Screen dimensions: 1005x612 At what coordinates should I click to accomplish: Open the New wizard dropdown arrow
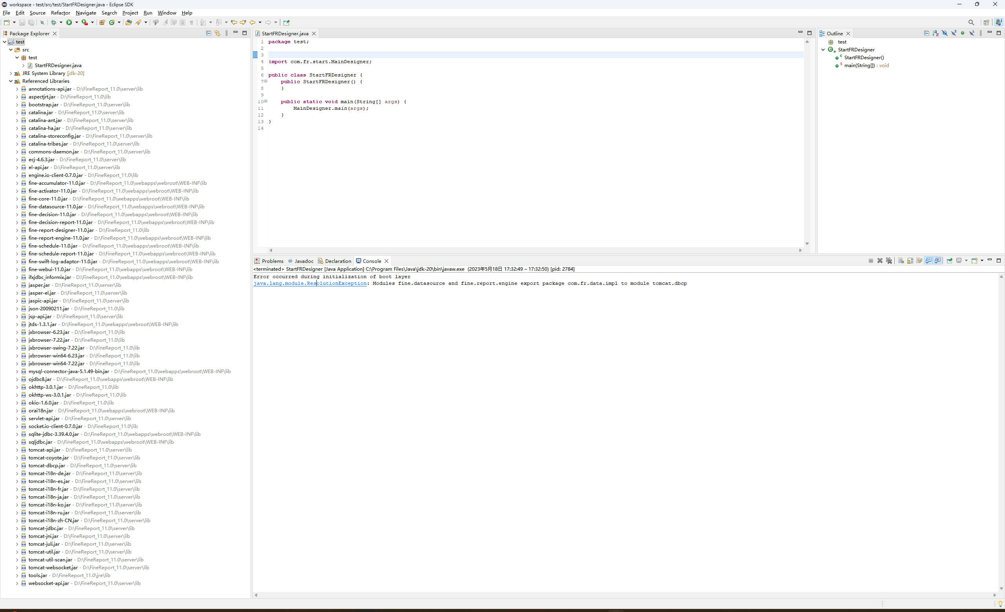tap(14, 22)
